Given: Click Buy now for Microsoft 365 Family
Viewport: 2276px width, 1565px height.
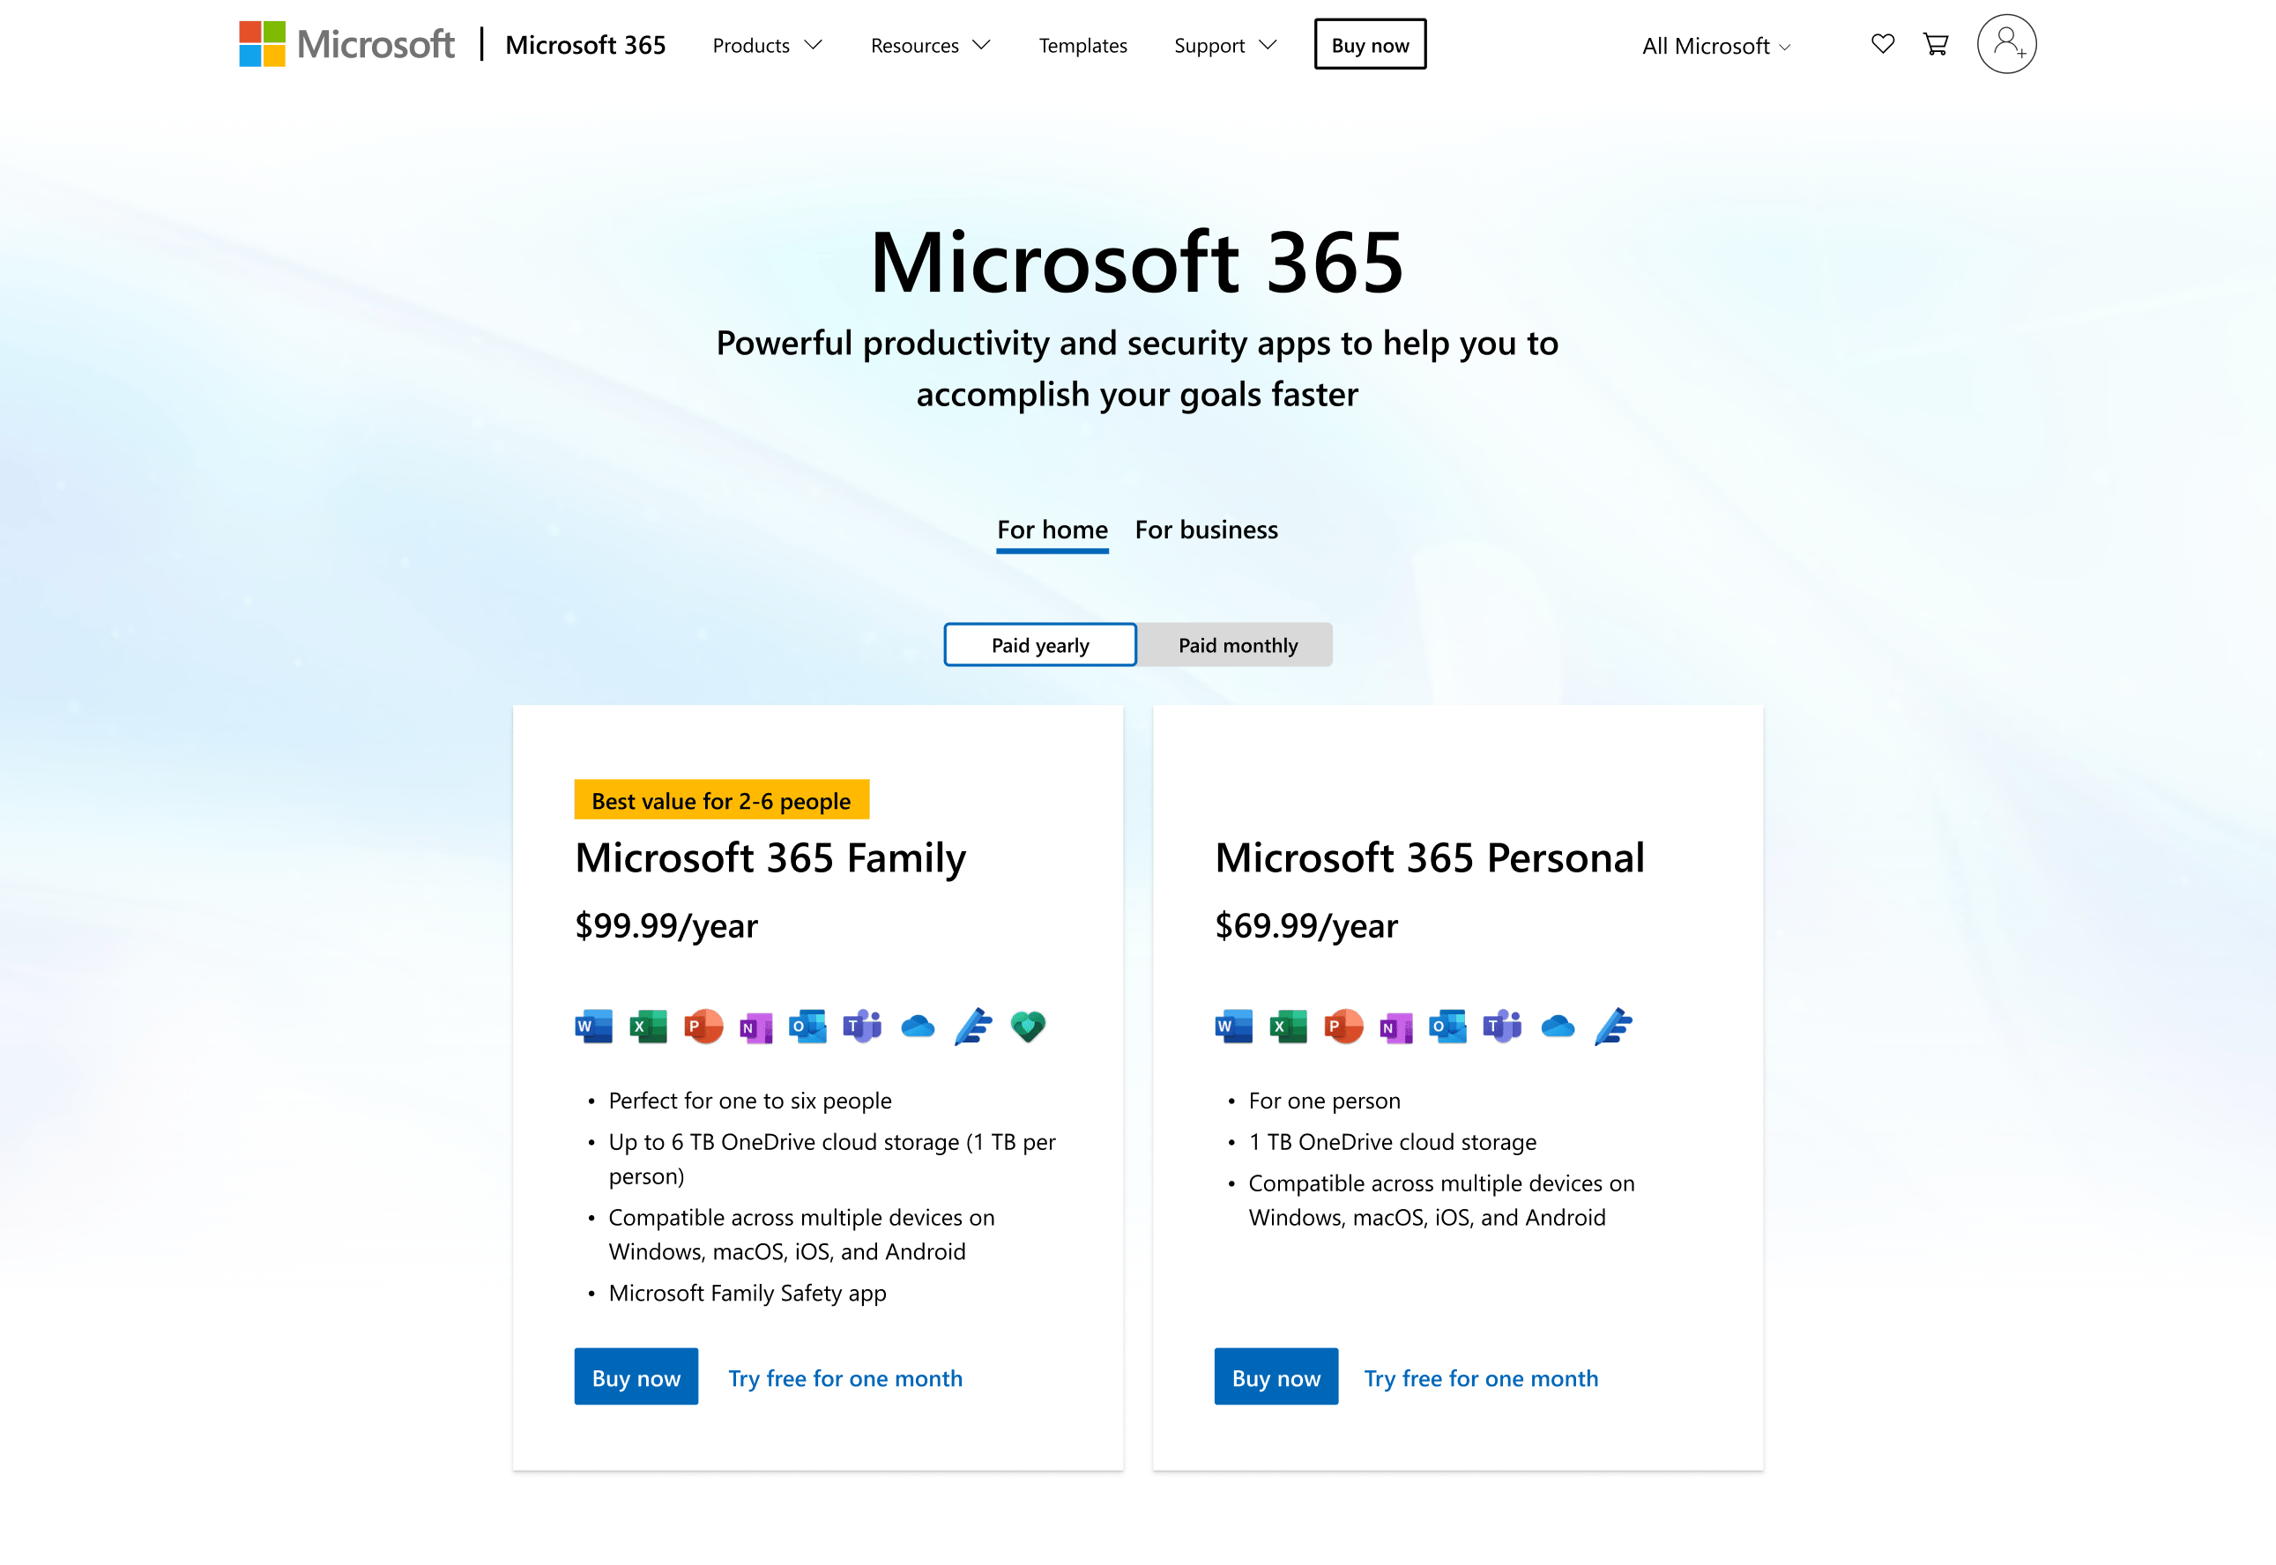Looking at the screenshot, I should tap(636, 1376).
